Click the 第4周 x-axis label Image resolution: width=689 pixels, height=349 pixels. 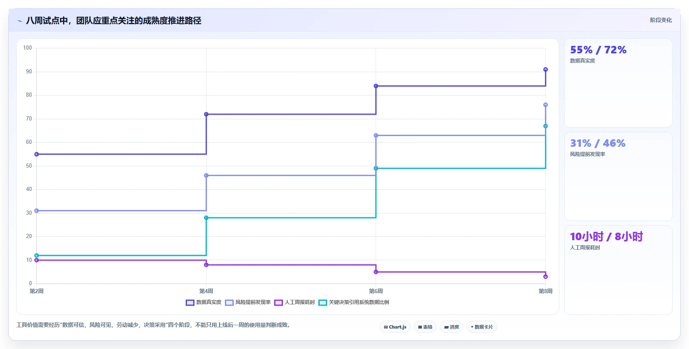click(206, 291)
